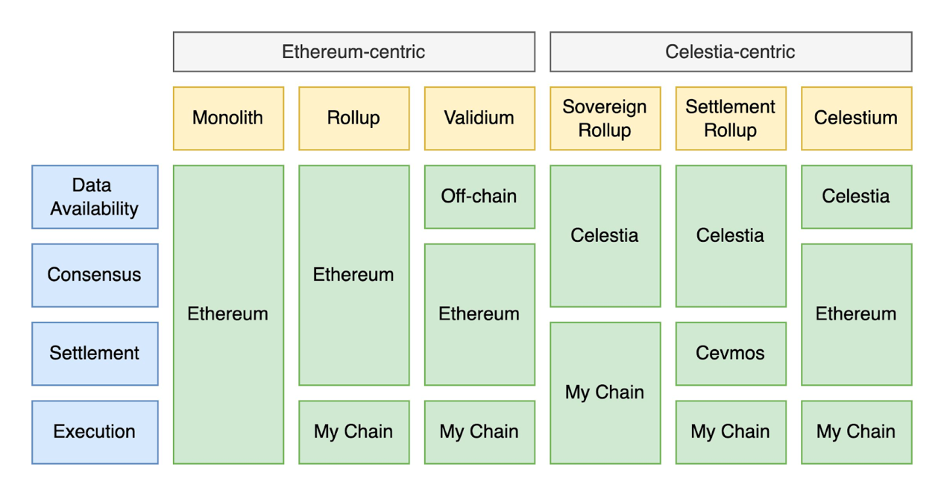Click Celestia box under Settlement Rollup
Image resolution: width=944 pixels, height=496 pixels.
click(x=730, y=235)
